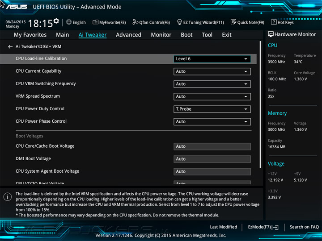Click Search on FAQ link
Screen dimensions: 322x241
pos(304,227)
